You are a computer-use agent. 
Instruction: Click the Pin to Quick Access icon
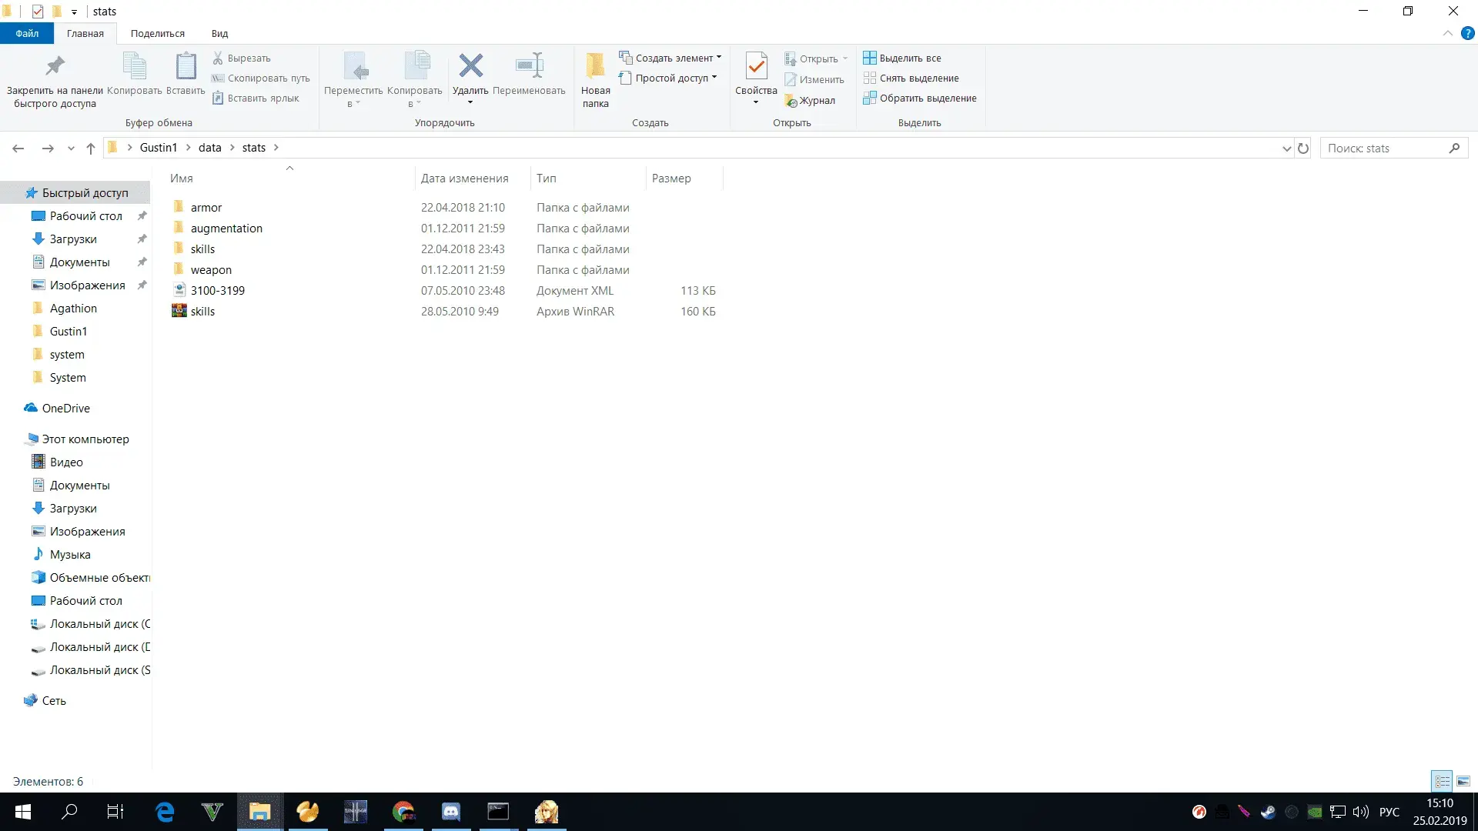click(55, 66)
